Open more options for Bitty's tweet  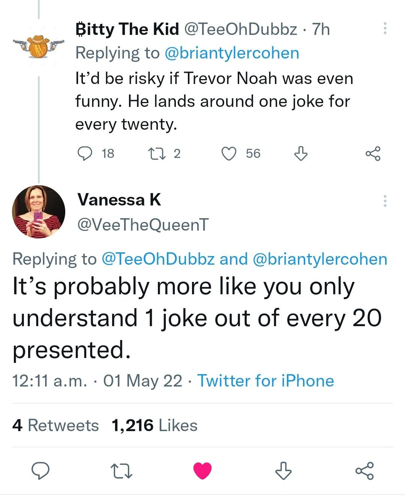tap(384, 29)
